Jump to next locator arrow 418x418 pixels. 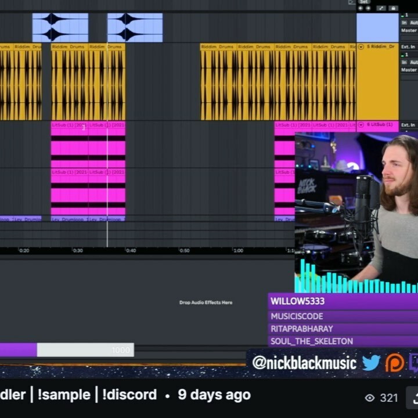pos(368,8)
